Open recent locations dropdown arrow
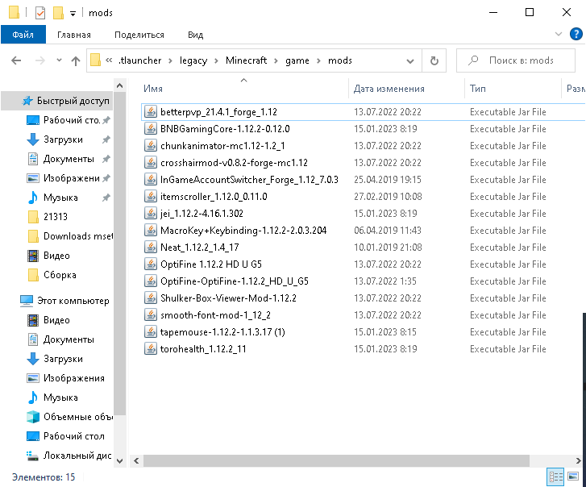The width and height of the screenshot is (586, 487). [59, 60]
